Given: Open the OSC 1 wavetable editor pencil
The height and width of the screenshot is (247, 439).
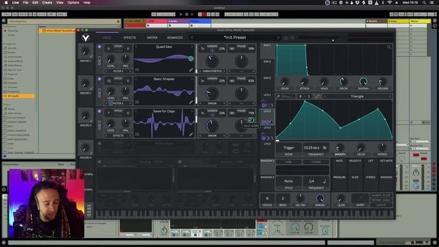Looking at the screenshot, I should (191, 70).
